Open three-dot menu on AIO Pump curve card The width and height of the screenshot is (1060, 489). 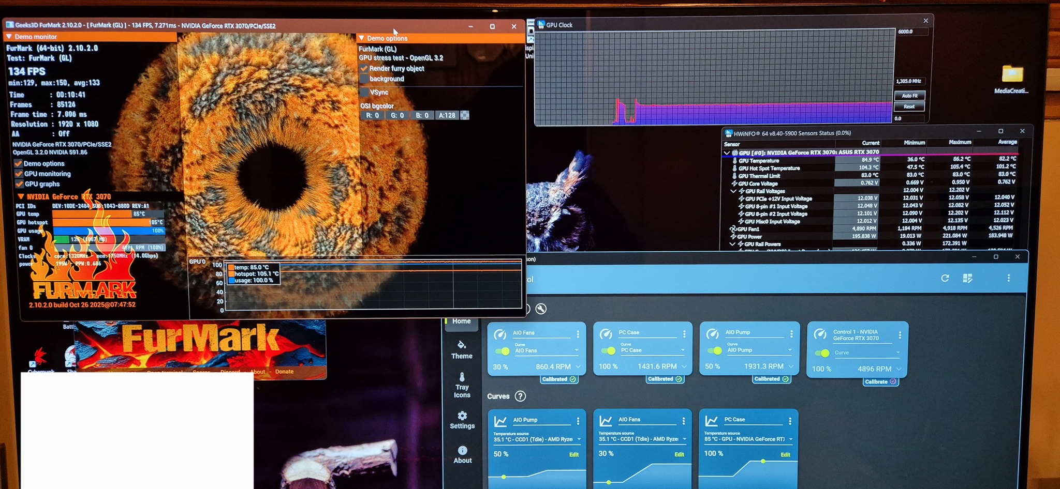click(x=578, y=421)
